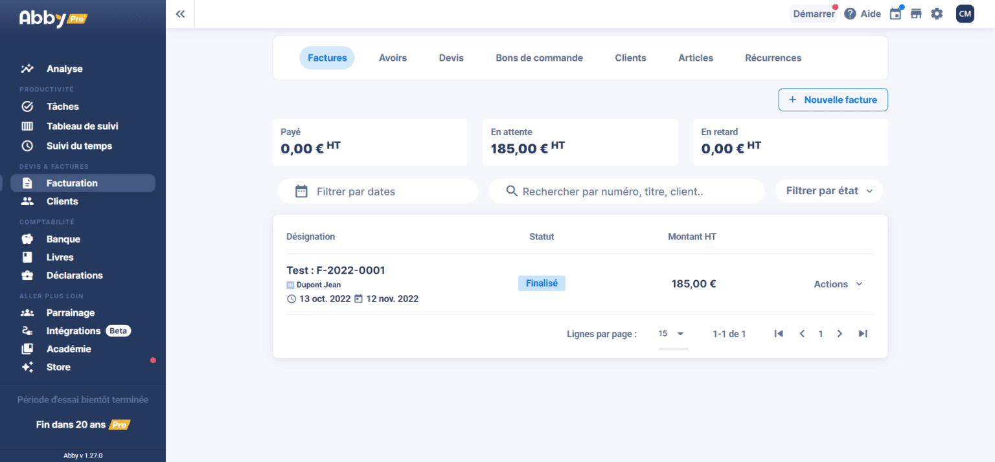Click the calendar icon in top bar
995x462 pixels.
(895, 14)
